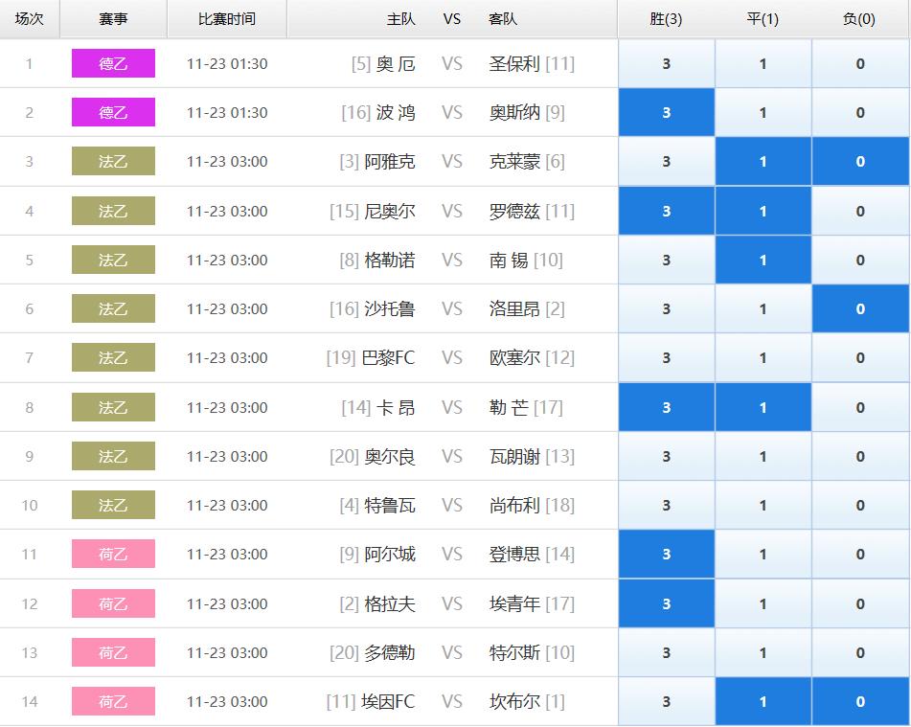Screen dimensions: 911x727
Task: Select draw (1) for 多德勒 vs 特尔斯
Action: (763, 652)
